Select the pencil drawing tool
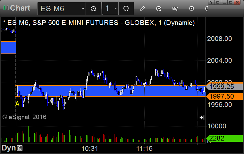The image size is (244, 154). pos(142,9)
